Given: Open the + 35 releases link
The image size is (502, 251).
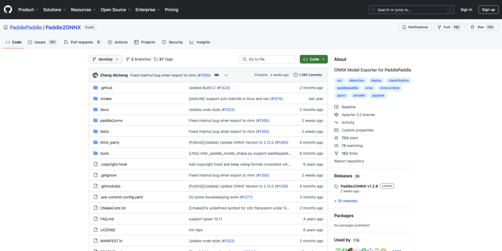Looking at the screenshot, I should [x=346, y=201].
